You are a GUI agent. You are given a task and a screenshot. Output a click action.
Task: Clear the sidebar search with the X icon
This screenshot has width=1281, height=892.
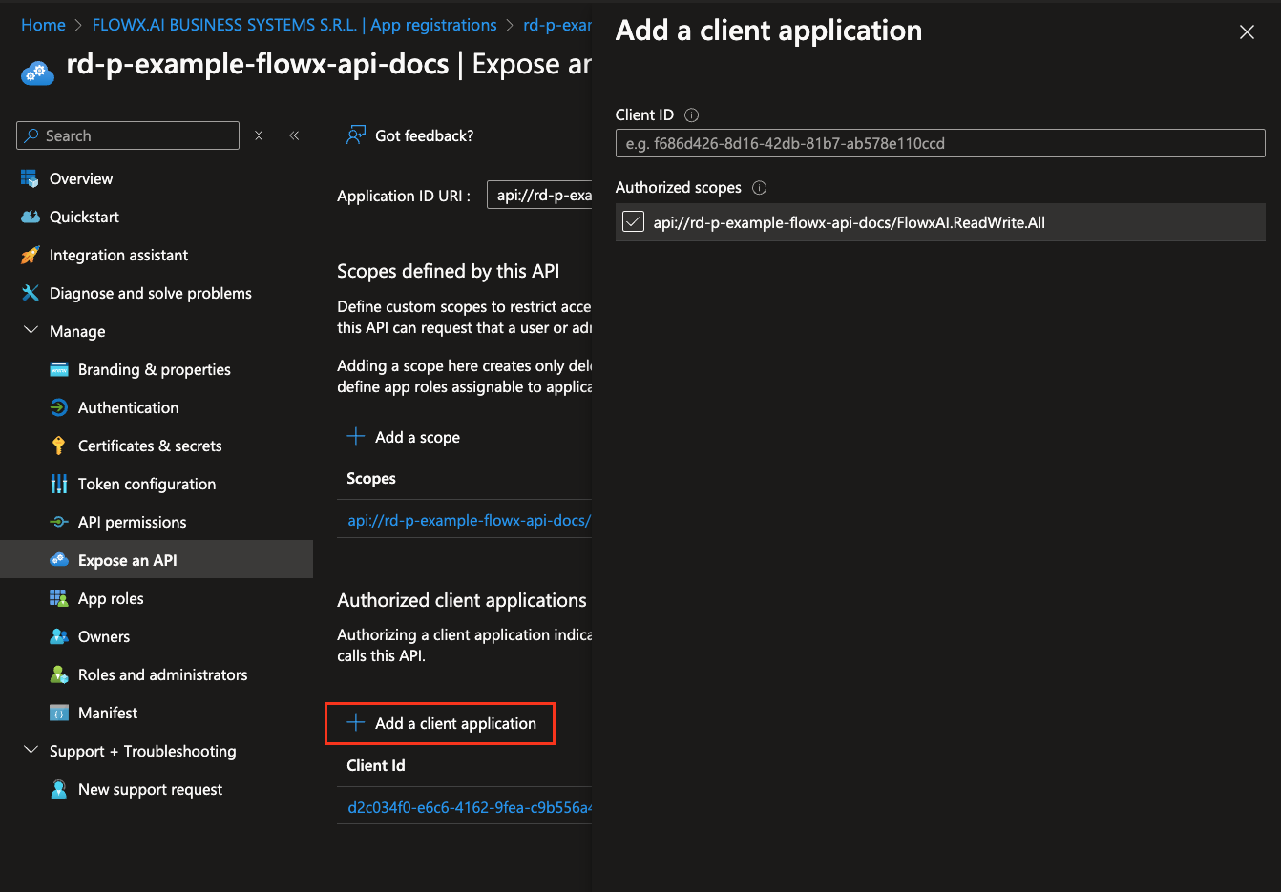tap(259, 135)
